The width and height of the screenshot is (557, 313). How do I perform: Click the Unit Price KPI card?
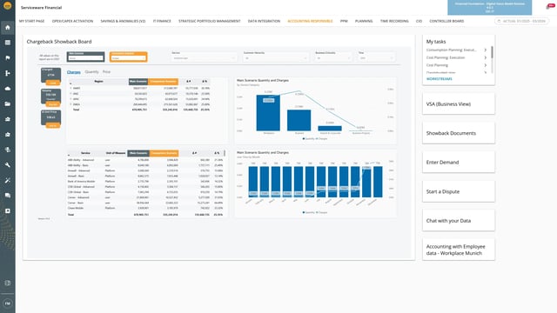pyautogui.click(x=50, y=118)
